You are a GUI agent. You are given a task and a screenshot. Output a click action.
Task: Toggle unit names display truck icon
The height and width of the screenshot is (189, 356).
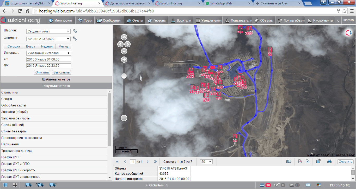tap(40, 185)
